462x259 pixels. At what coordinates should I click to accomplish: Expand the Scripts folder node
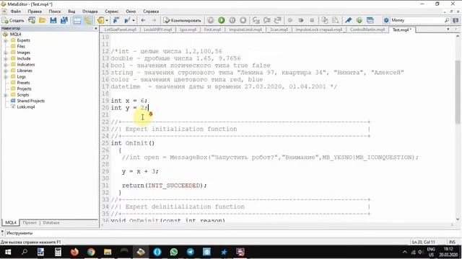point(6,95)
